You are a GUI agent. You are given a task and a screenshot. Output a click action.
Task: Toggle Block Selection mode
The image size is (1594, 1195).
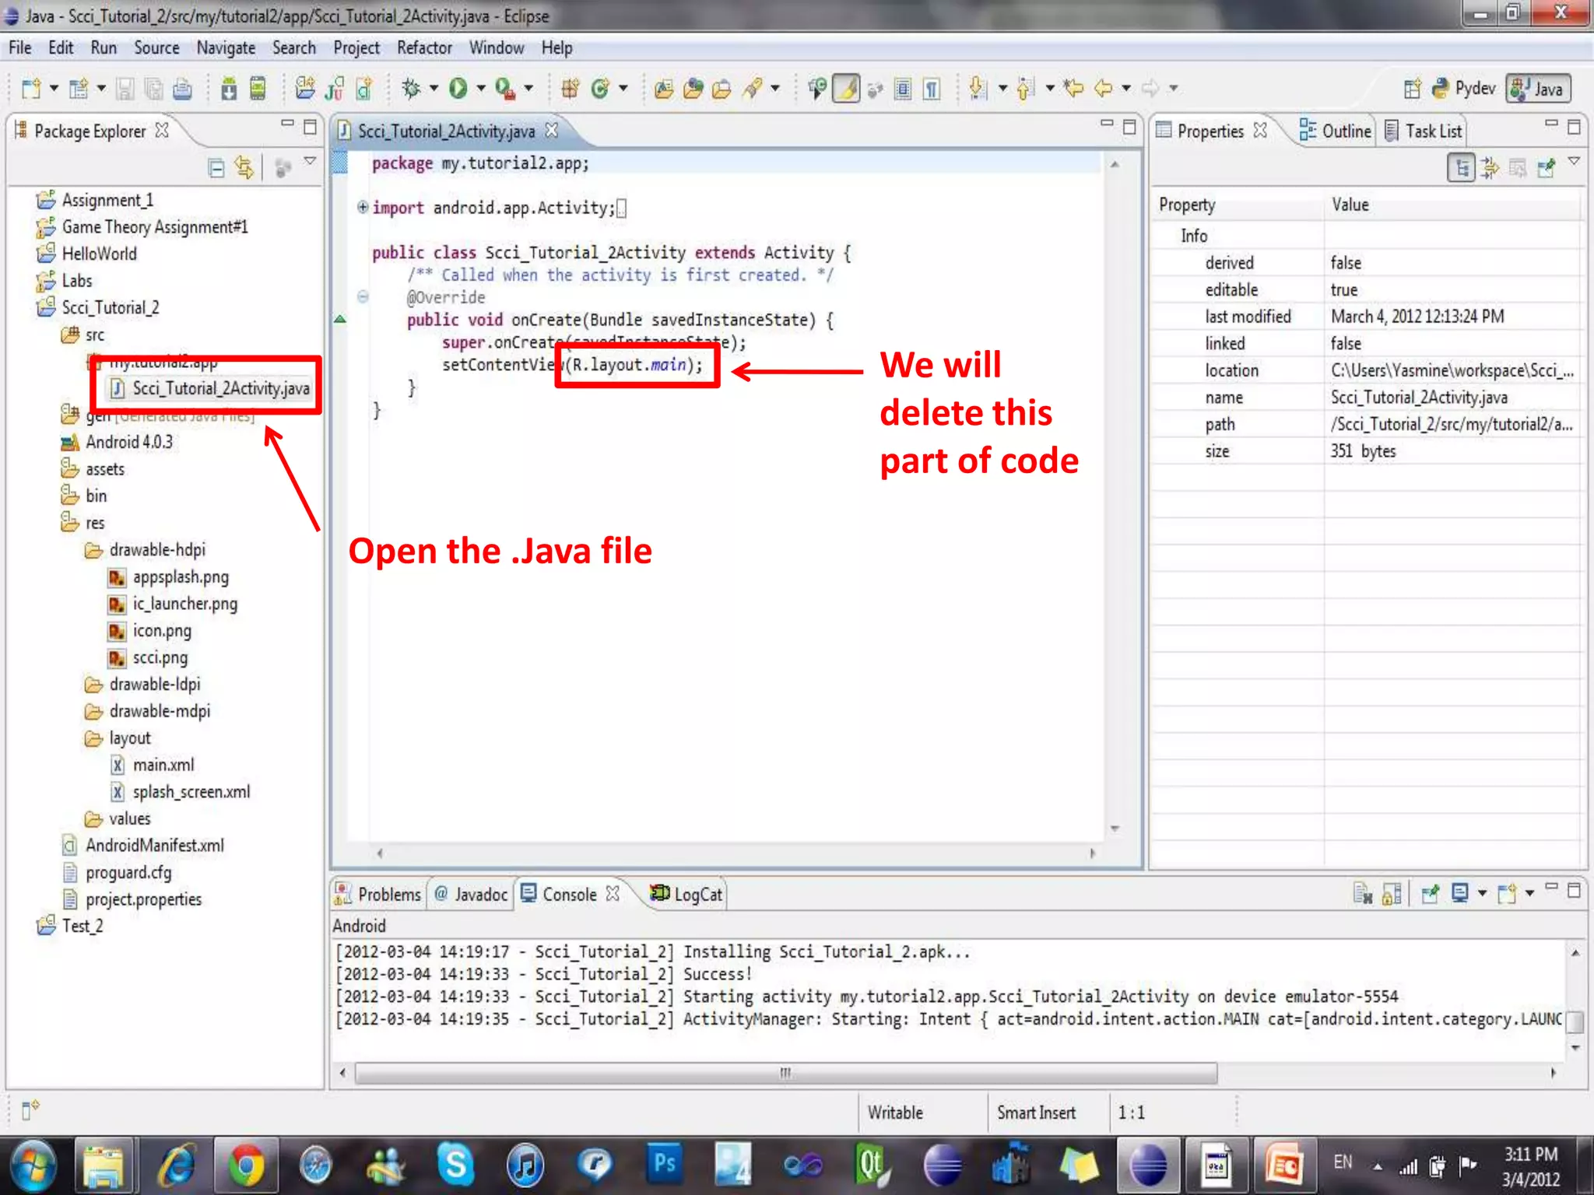(903, 89)
